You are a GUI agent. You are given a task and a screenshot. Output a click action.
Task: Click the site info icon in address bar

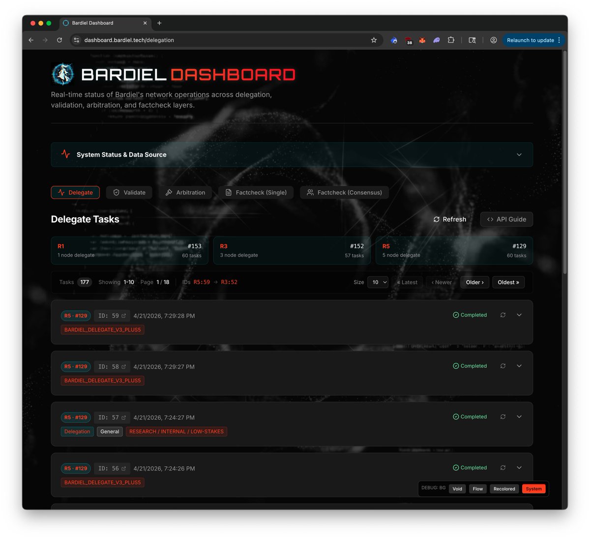click(76, 40)
